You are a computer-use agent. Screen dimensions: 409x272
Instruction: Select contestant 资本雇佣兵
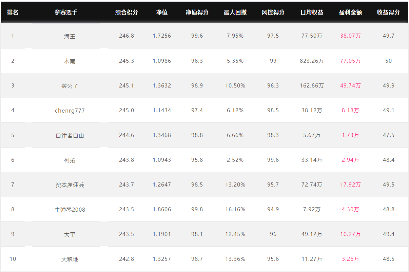(x=70, y=185)
